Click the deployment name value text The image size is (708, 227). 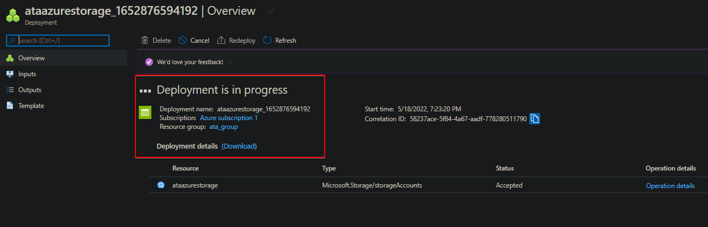click(264, 109)
